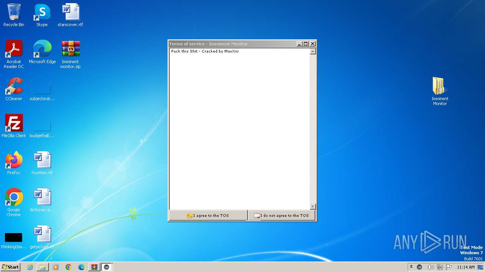Click the 'I agree to the TOS' button
The image size is (485, 272).
[x=208, y=215]
